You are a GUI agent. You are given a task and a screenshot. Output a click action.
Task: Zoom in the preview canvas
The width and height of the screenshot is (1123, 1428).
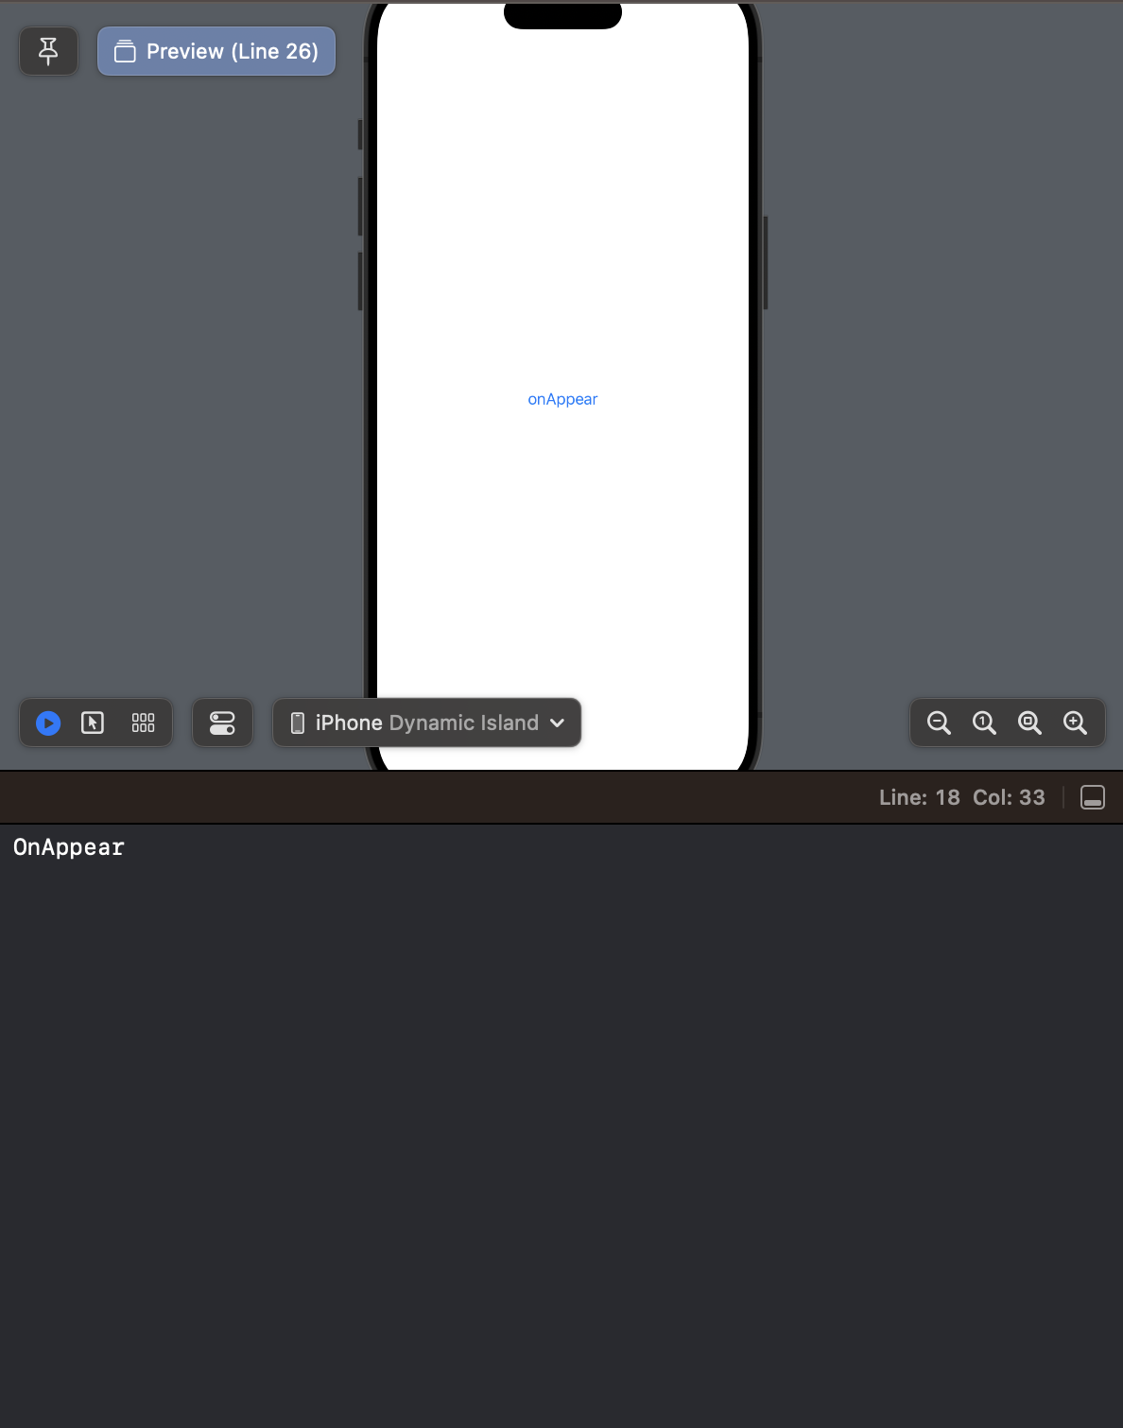[1075, 723]
